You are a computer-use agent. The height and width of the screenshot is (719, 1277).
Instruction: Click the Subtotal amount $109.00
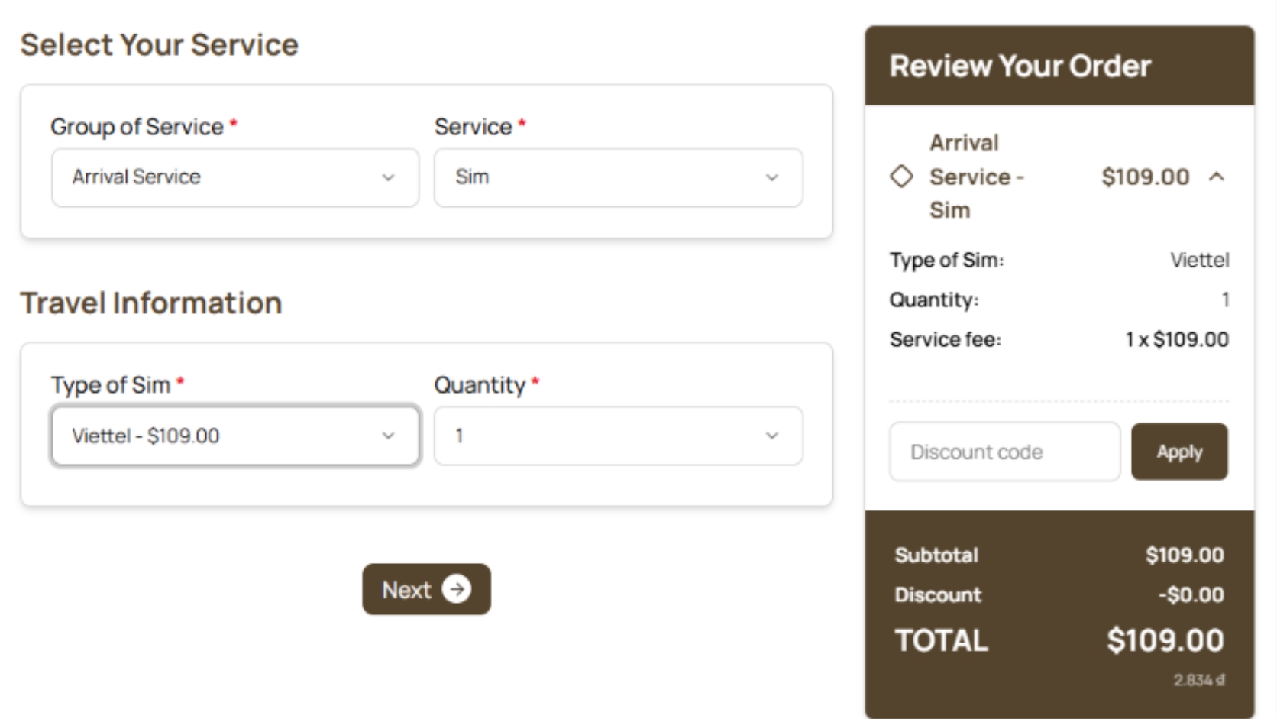coord(1185,555)
